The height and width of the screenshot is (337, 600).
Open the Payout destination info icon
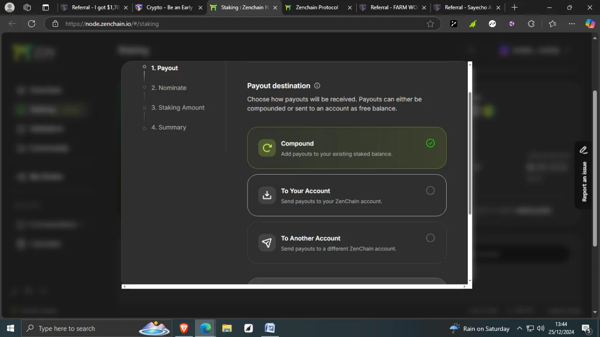[x=317, y=86]
